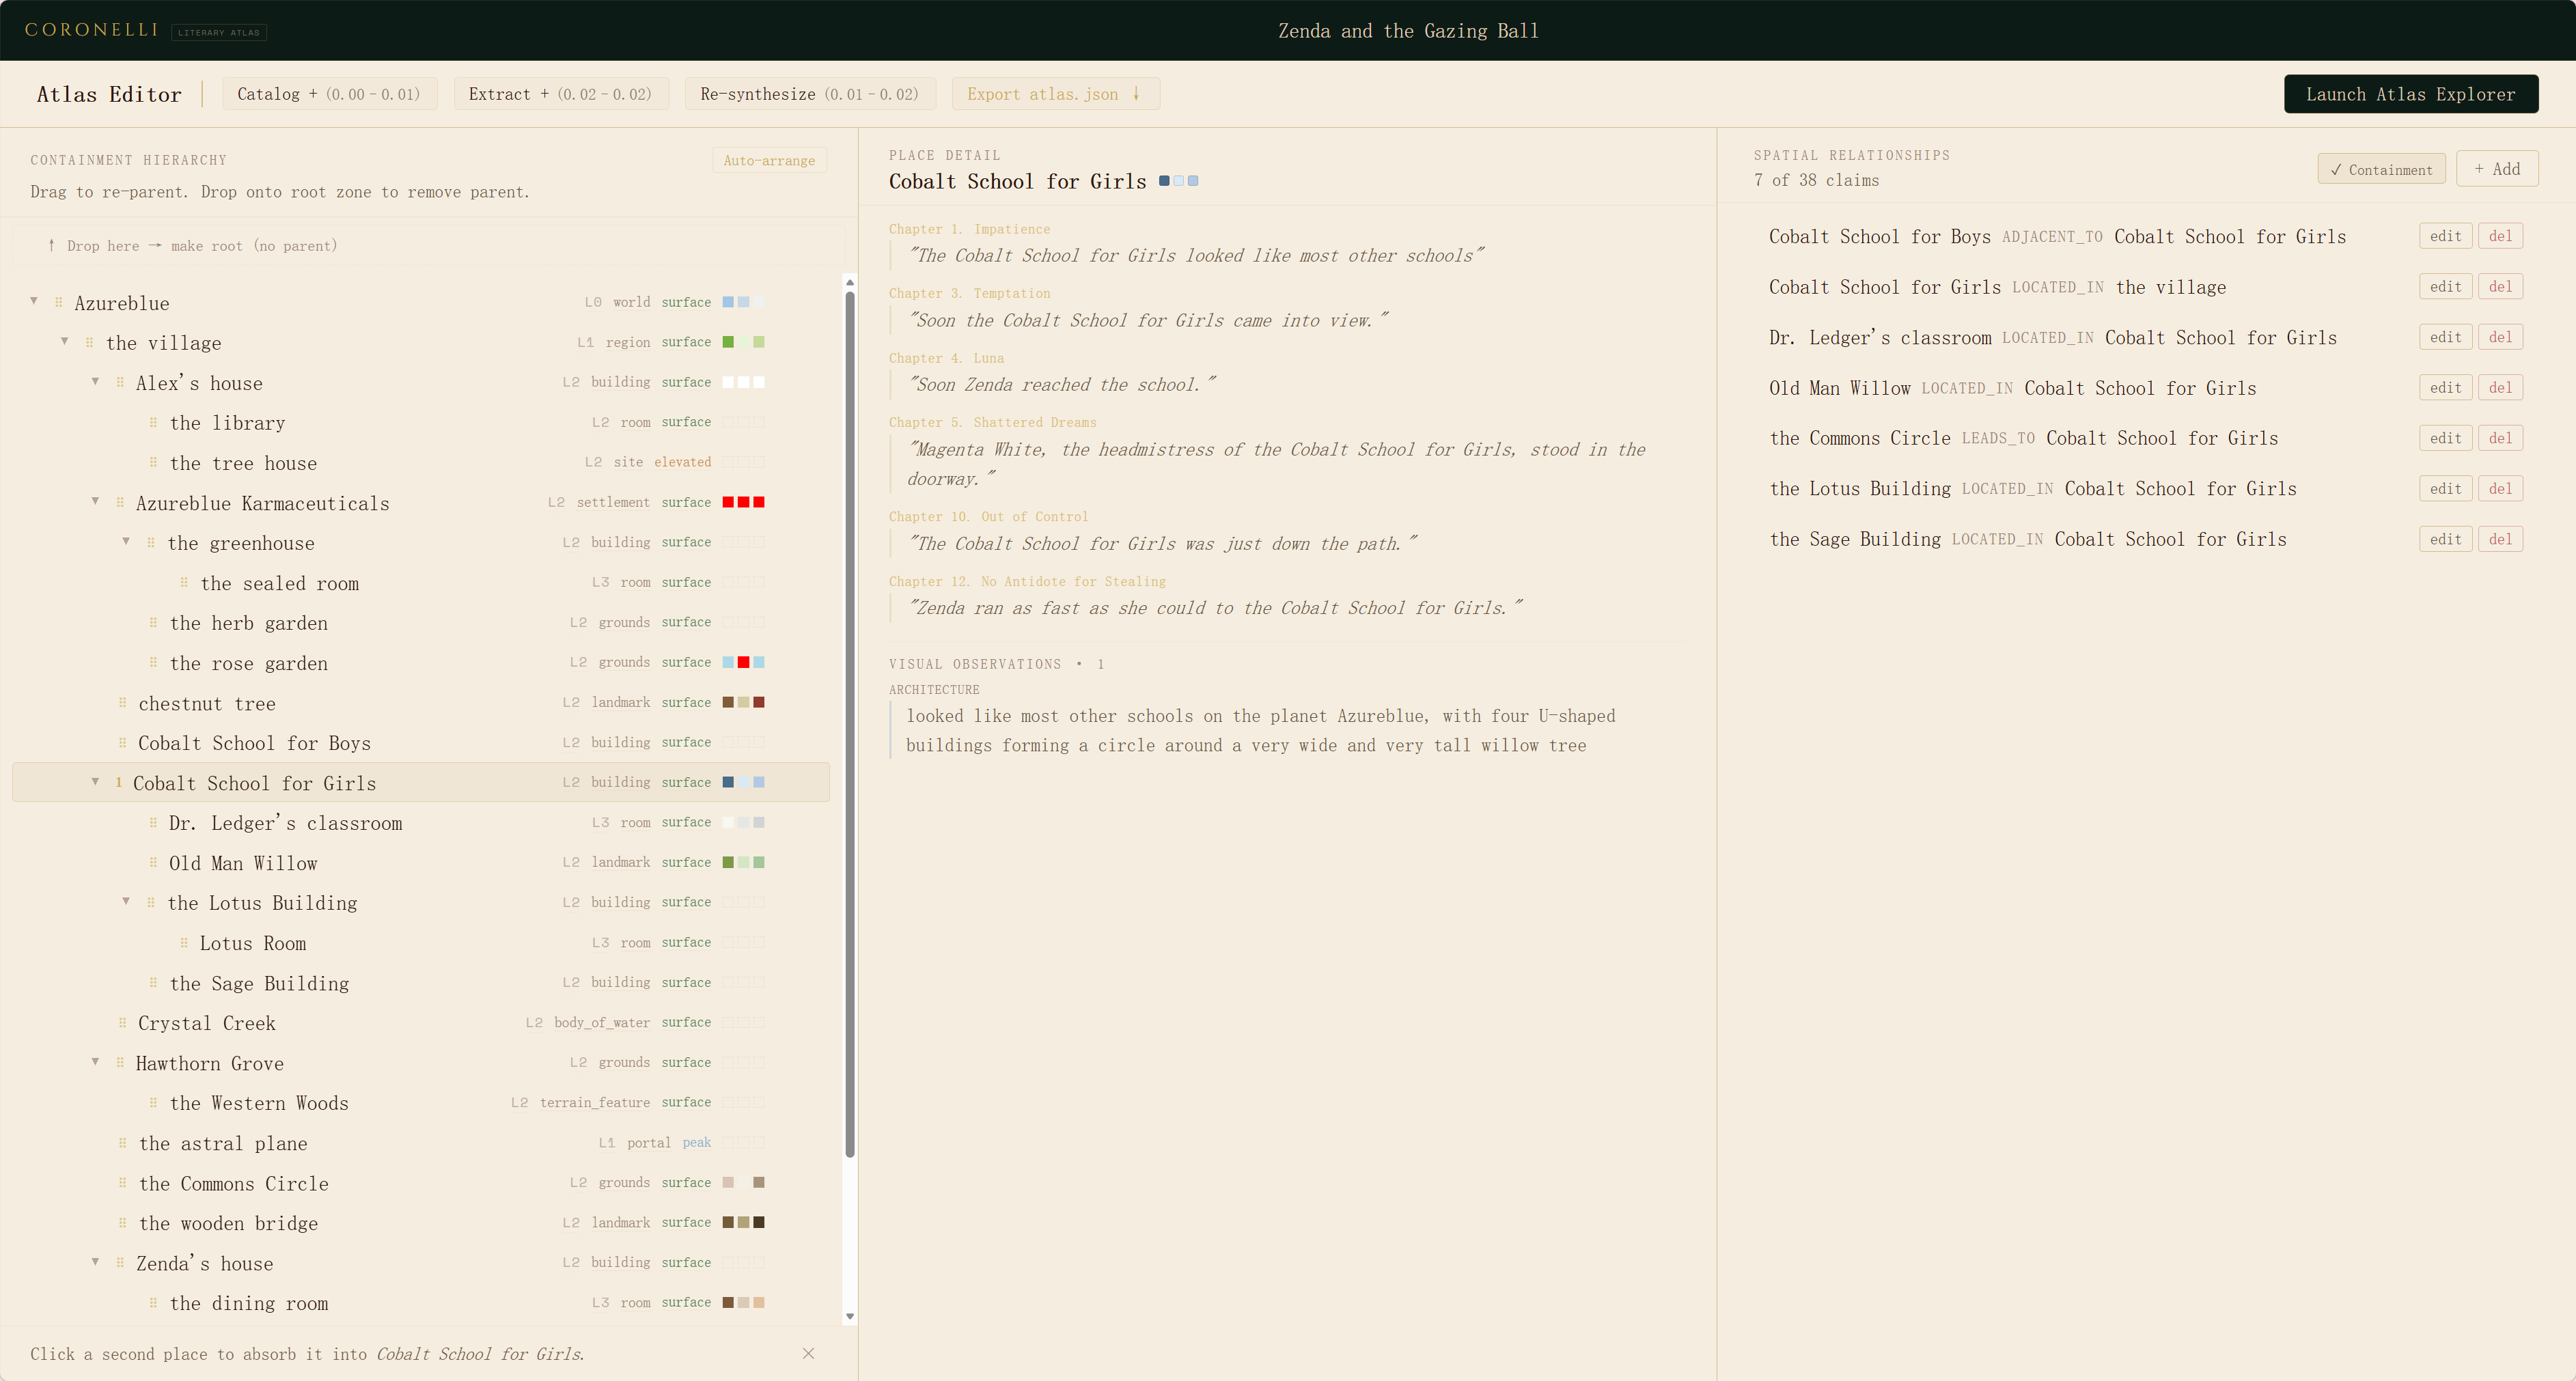Click drag handle beside the dining room

pyautogui.click(x=153, y=1302)
